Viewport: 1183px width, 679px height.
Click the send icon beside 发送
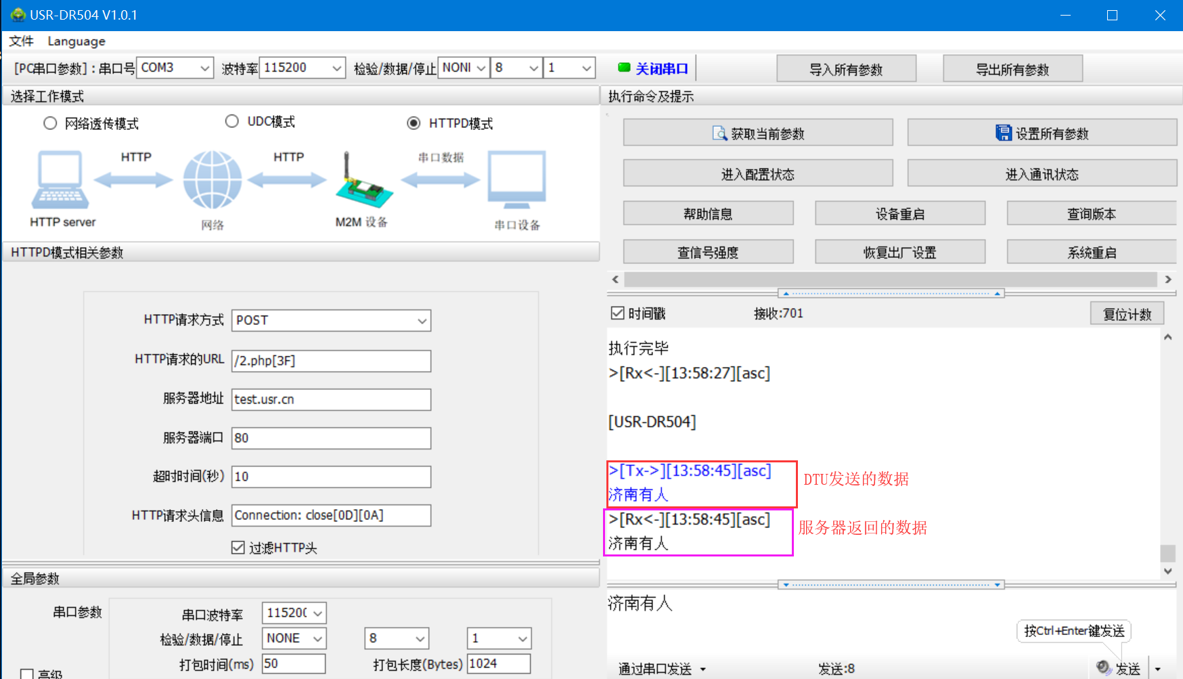tap(1104, 667)
